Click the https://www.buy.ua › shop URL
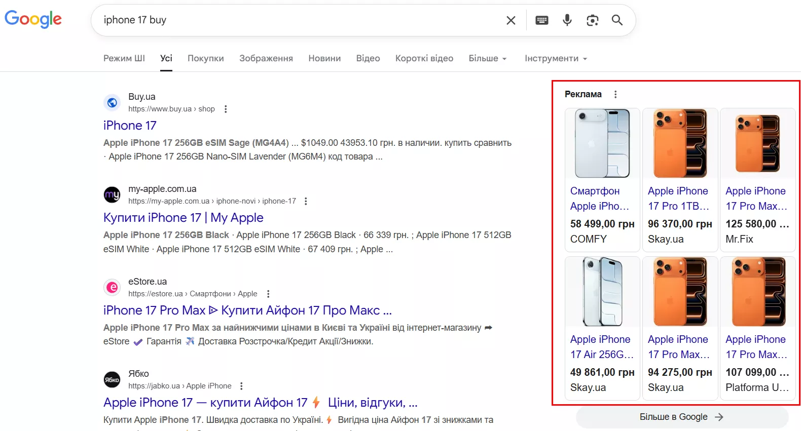The height and width of the screenshot is (431, 801). [171, 109]
